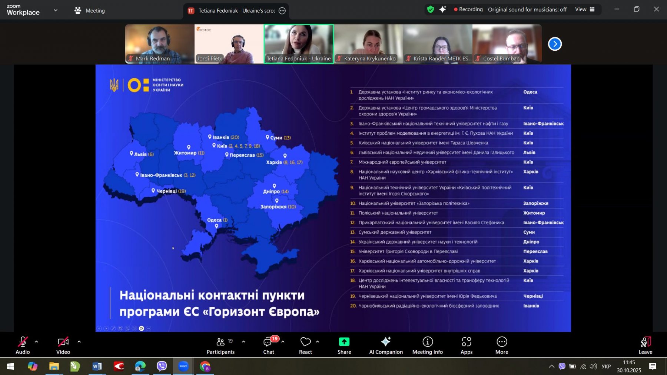Select Mark Redman's video thumbnail

coord(159,44)
